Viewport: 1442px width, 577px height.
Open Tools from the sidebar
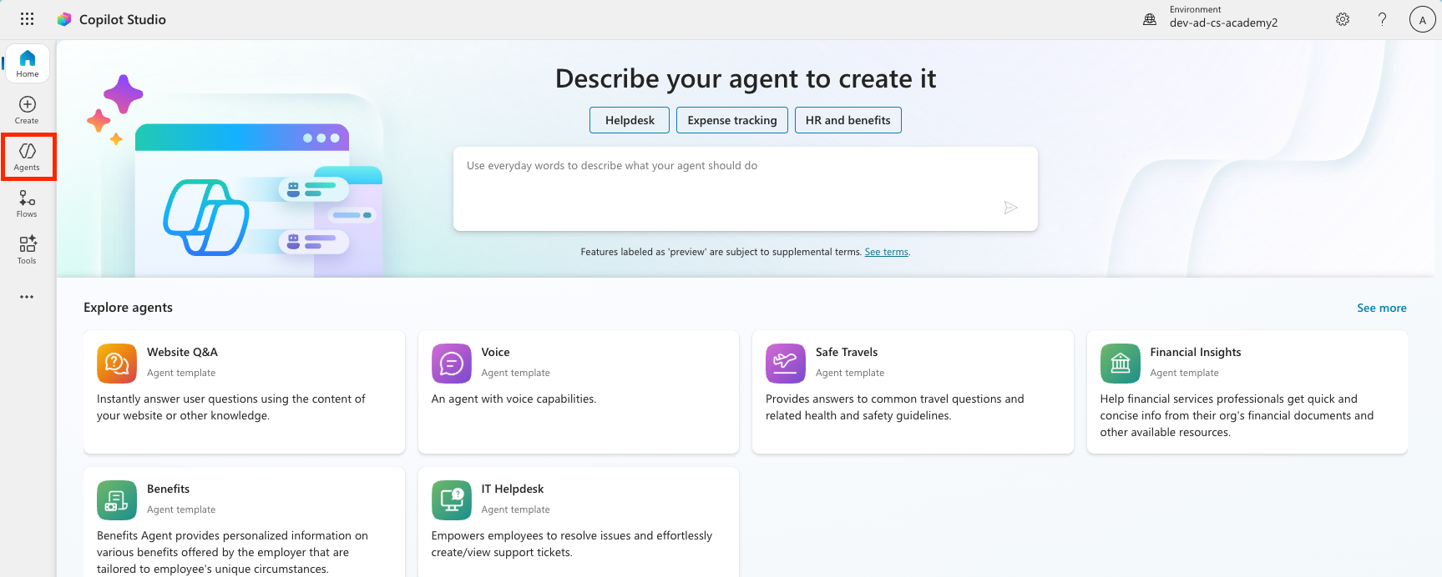pyautogui.click(x=28, y=249)
